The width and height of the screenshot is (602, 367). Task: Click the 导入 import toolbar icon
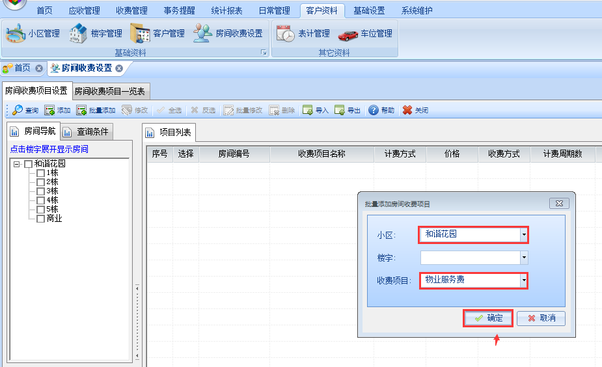coord(308,111)
